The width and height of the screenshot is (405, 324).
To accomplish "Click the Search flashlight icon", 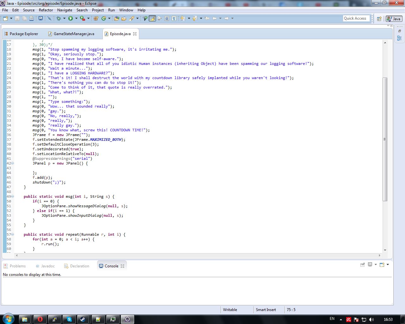I will point(132,18).
